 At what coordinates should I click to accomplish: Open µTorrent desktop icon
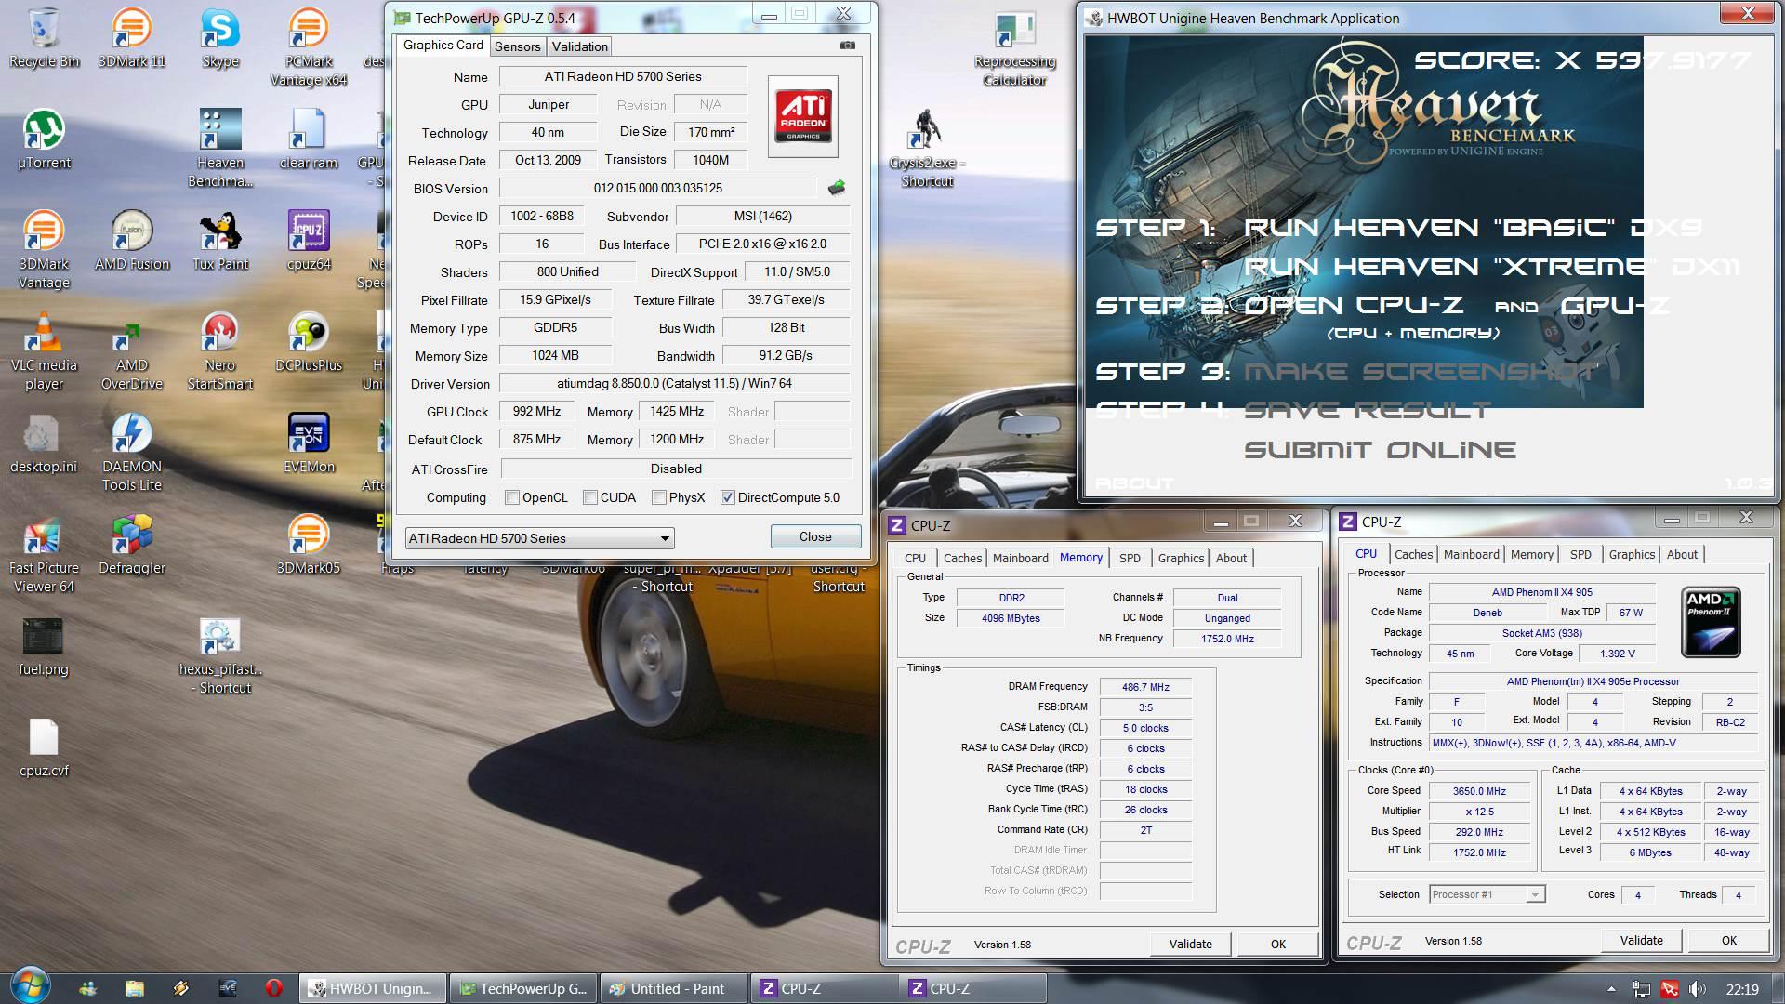pos(44,139)
